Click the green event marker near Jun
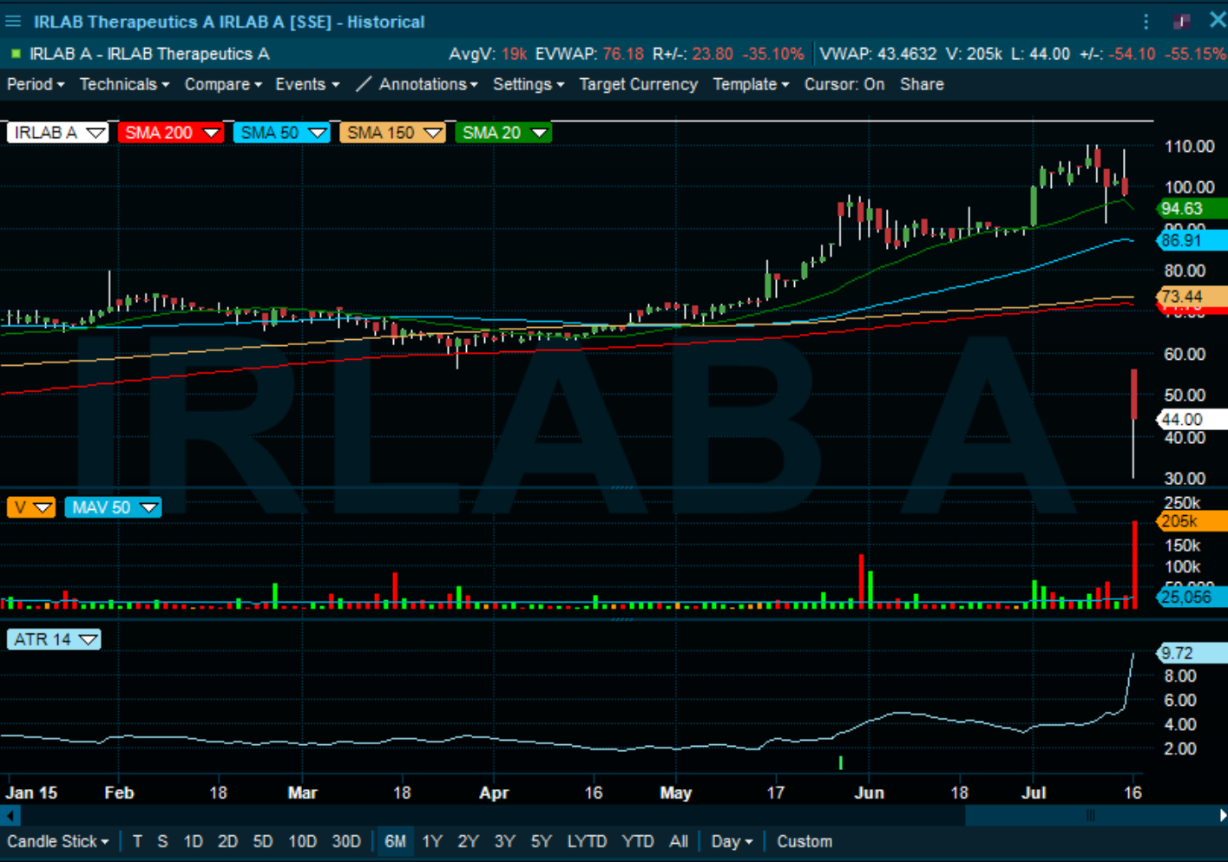 click(841, 762)
